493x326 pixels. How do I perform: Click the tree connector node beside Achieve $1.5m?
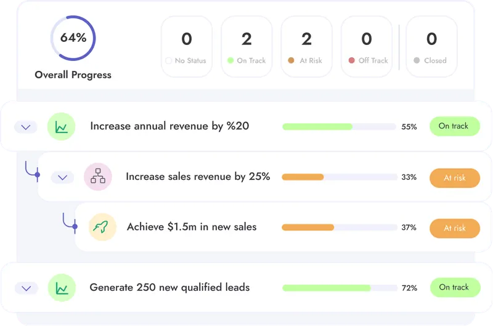pyautogui.click(x=75, y=226)
